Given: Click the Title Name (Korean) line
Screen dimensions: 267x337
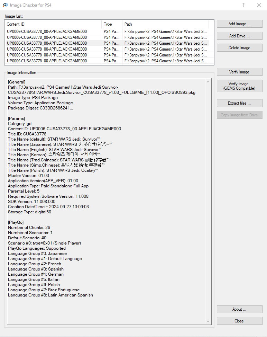Looking at the screenshot, I should (x=54, y=154).
